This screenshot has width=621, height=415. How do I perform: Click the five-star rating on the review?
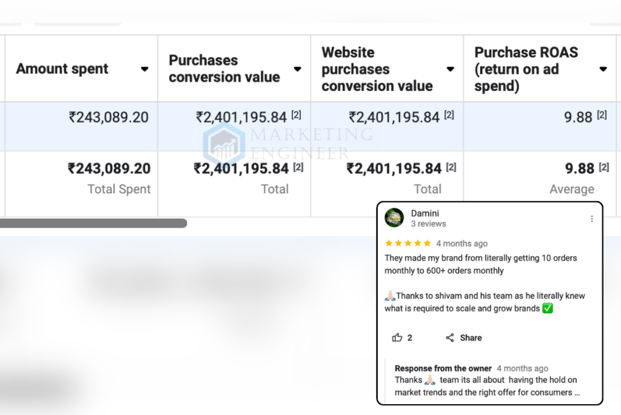click(x=408, y=243)
